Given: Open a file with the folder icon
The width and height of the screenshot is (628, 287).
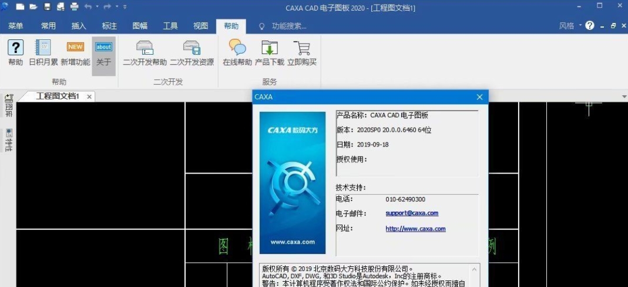Looking at the screenshot, I should coord(33,7).
